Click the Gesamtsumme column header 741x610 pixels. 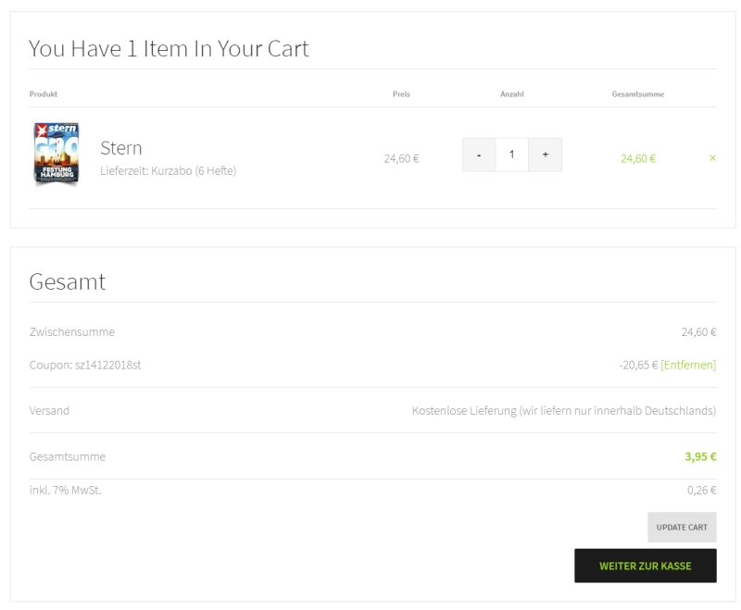tap(637, 94)
